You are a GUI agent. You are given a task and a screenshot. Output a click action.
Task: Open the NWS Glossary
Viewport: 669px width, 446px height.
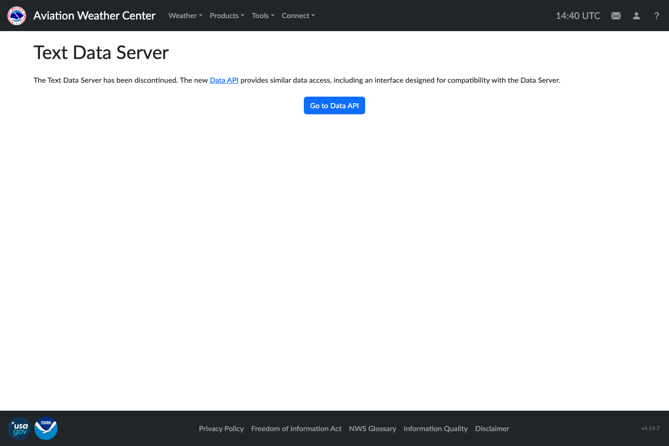tap(373, 428)
